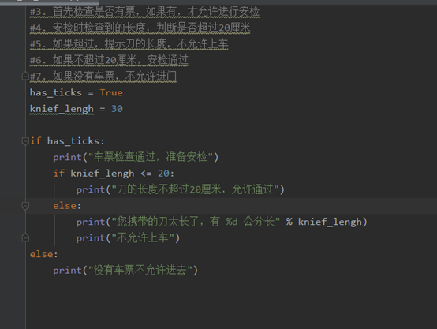Collapse the comment block fold marker at #7
The width and height of the screenshot is (437, 329).
(x=25, y=76)
